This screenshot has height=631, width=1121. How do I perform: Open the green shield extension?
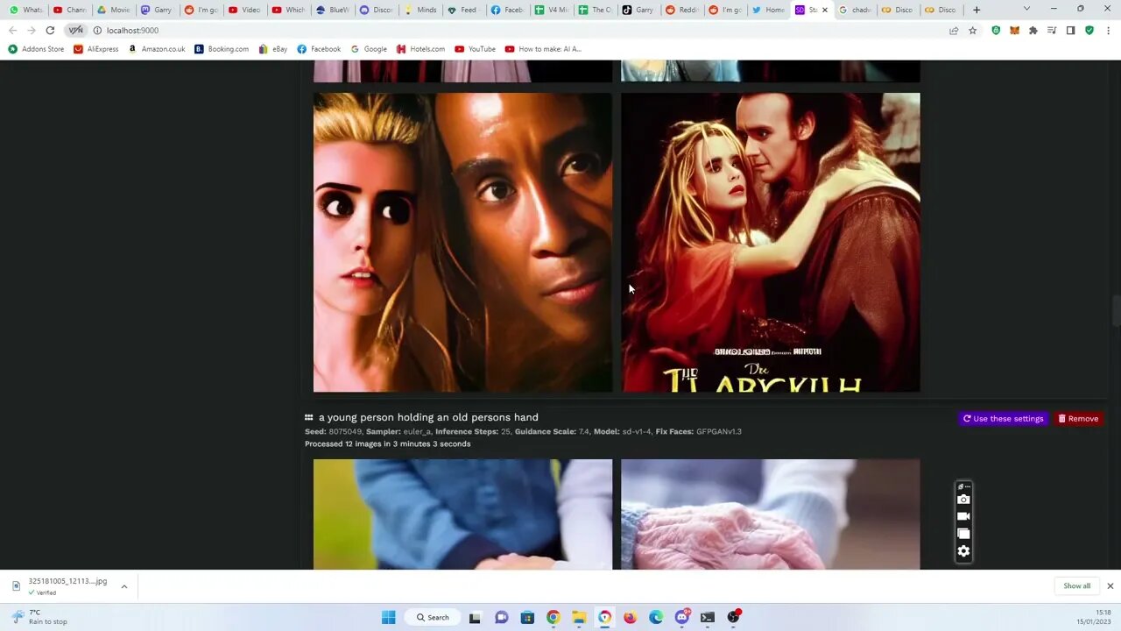tap(996, 30)
